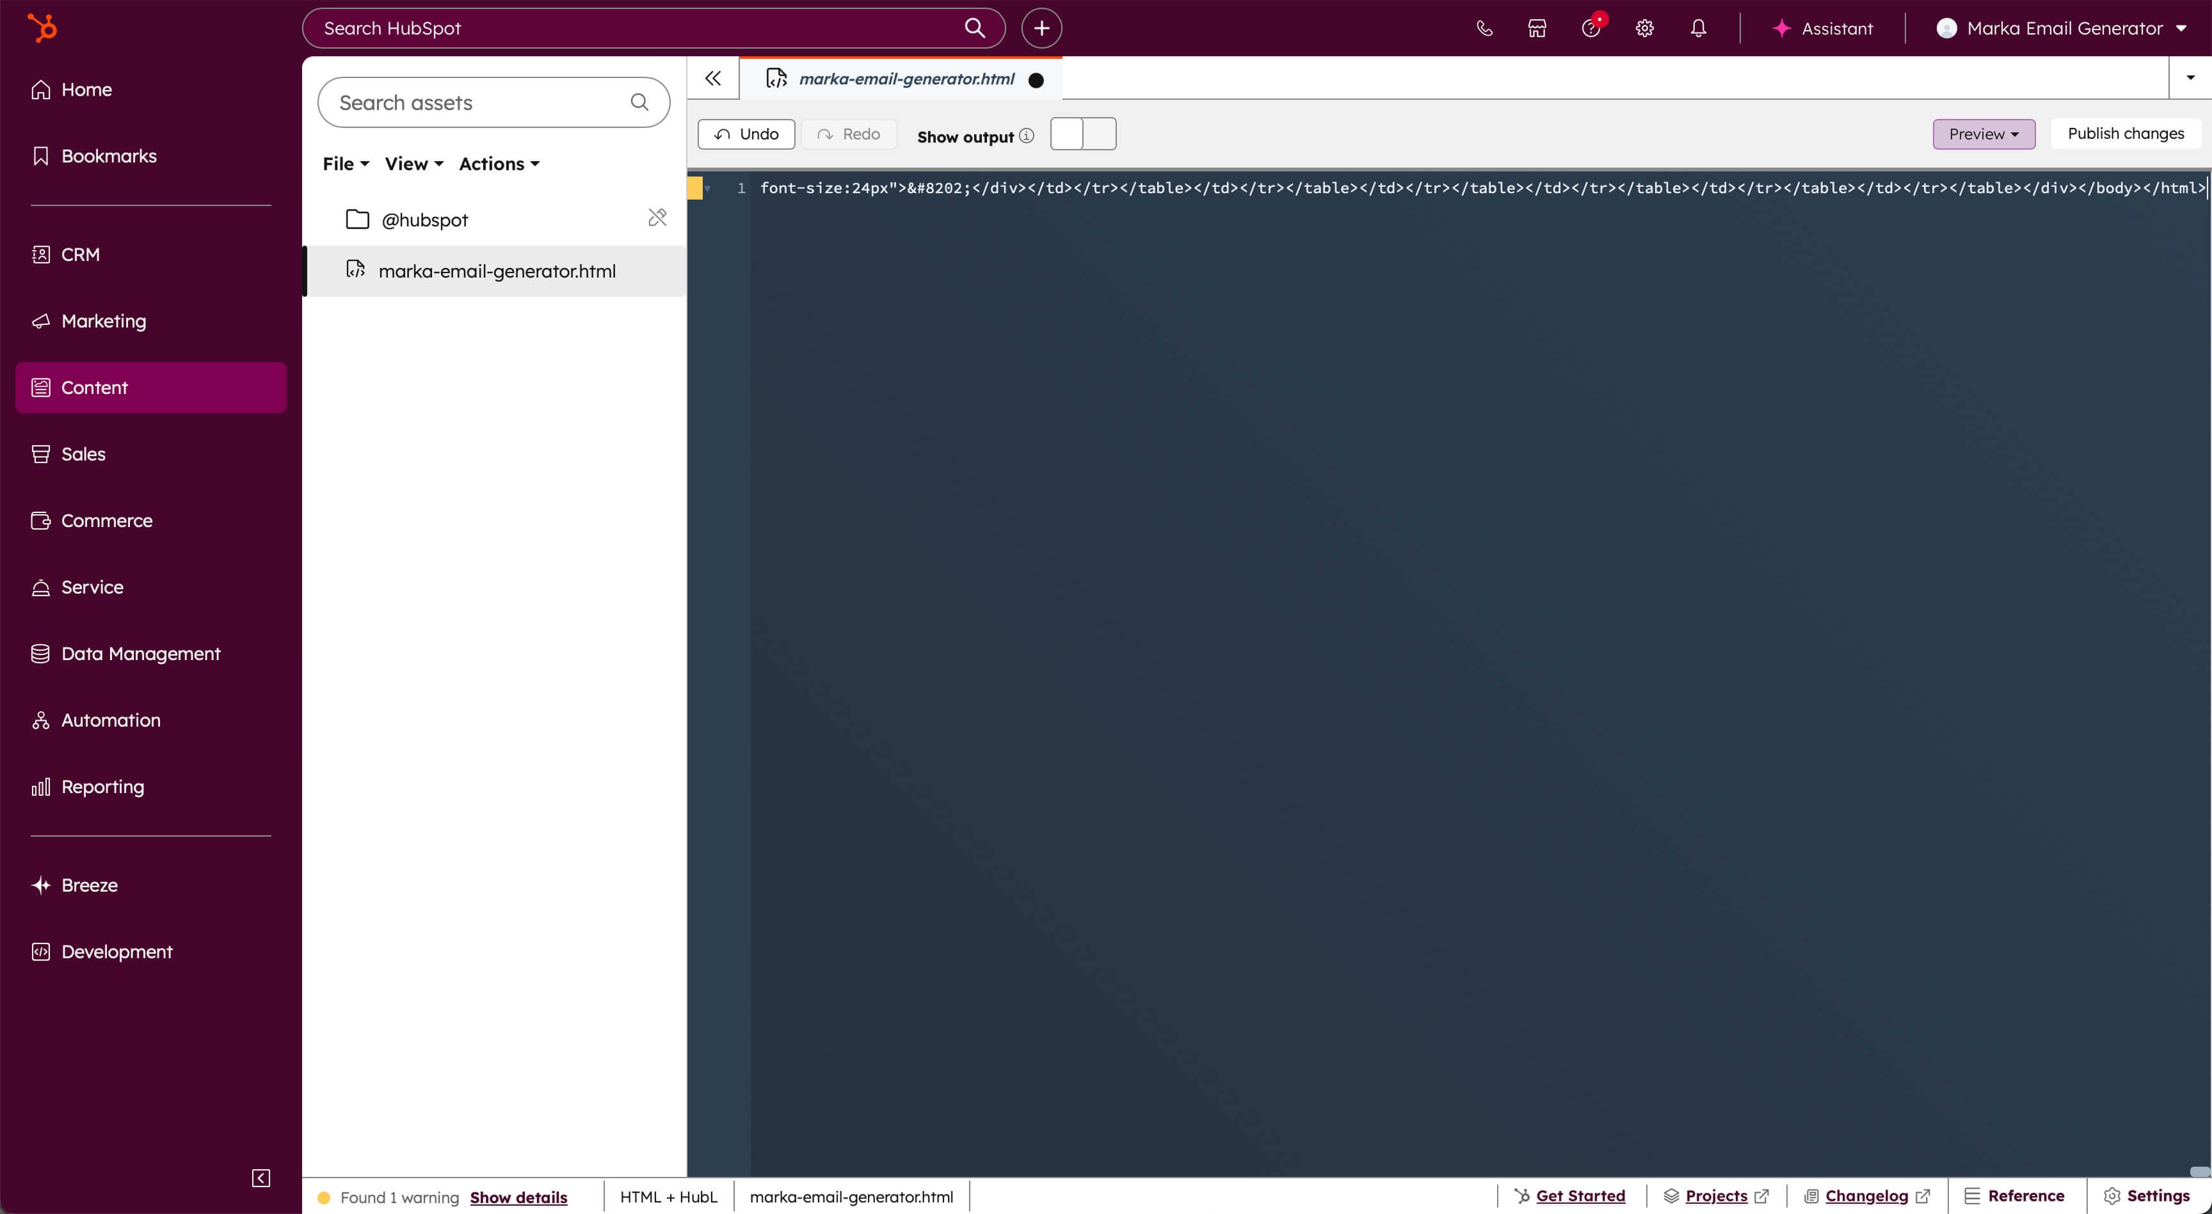The image size is (2212, 1214).
Task: Open the Actions menu
Action: pos(499,163)
